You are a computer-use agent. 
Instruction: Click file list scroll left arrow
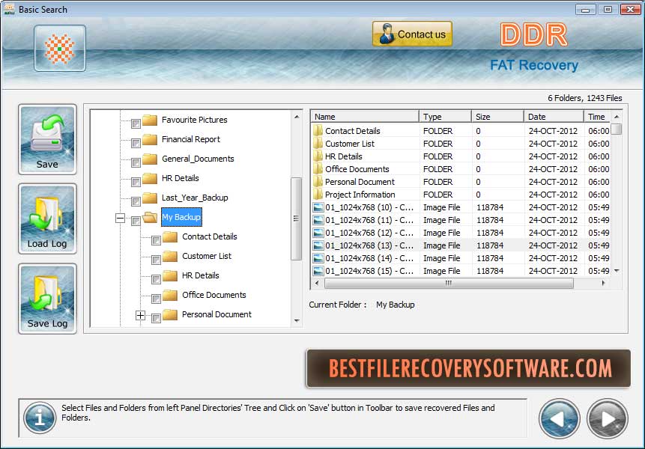pos(317,283)
